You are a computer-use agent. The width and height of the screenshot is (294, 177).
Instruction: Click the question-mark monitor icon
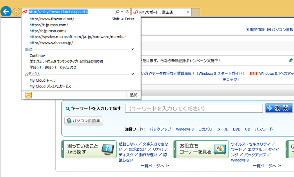(x=108, y=149)
